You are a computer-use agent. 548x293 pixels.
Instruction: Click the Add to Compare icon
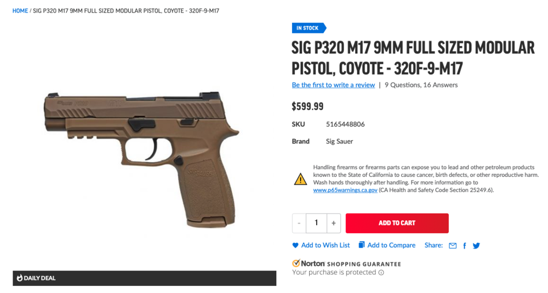pos(362,245)
